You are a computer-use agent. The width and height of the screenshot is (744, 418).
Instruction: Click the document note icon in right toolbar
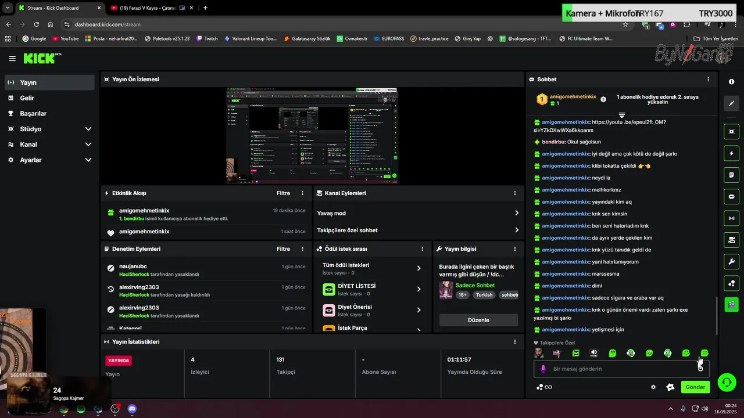point(732,175)
